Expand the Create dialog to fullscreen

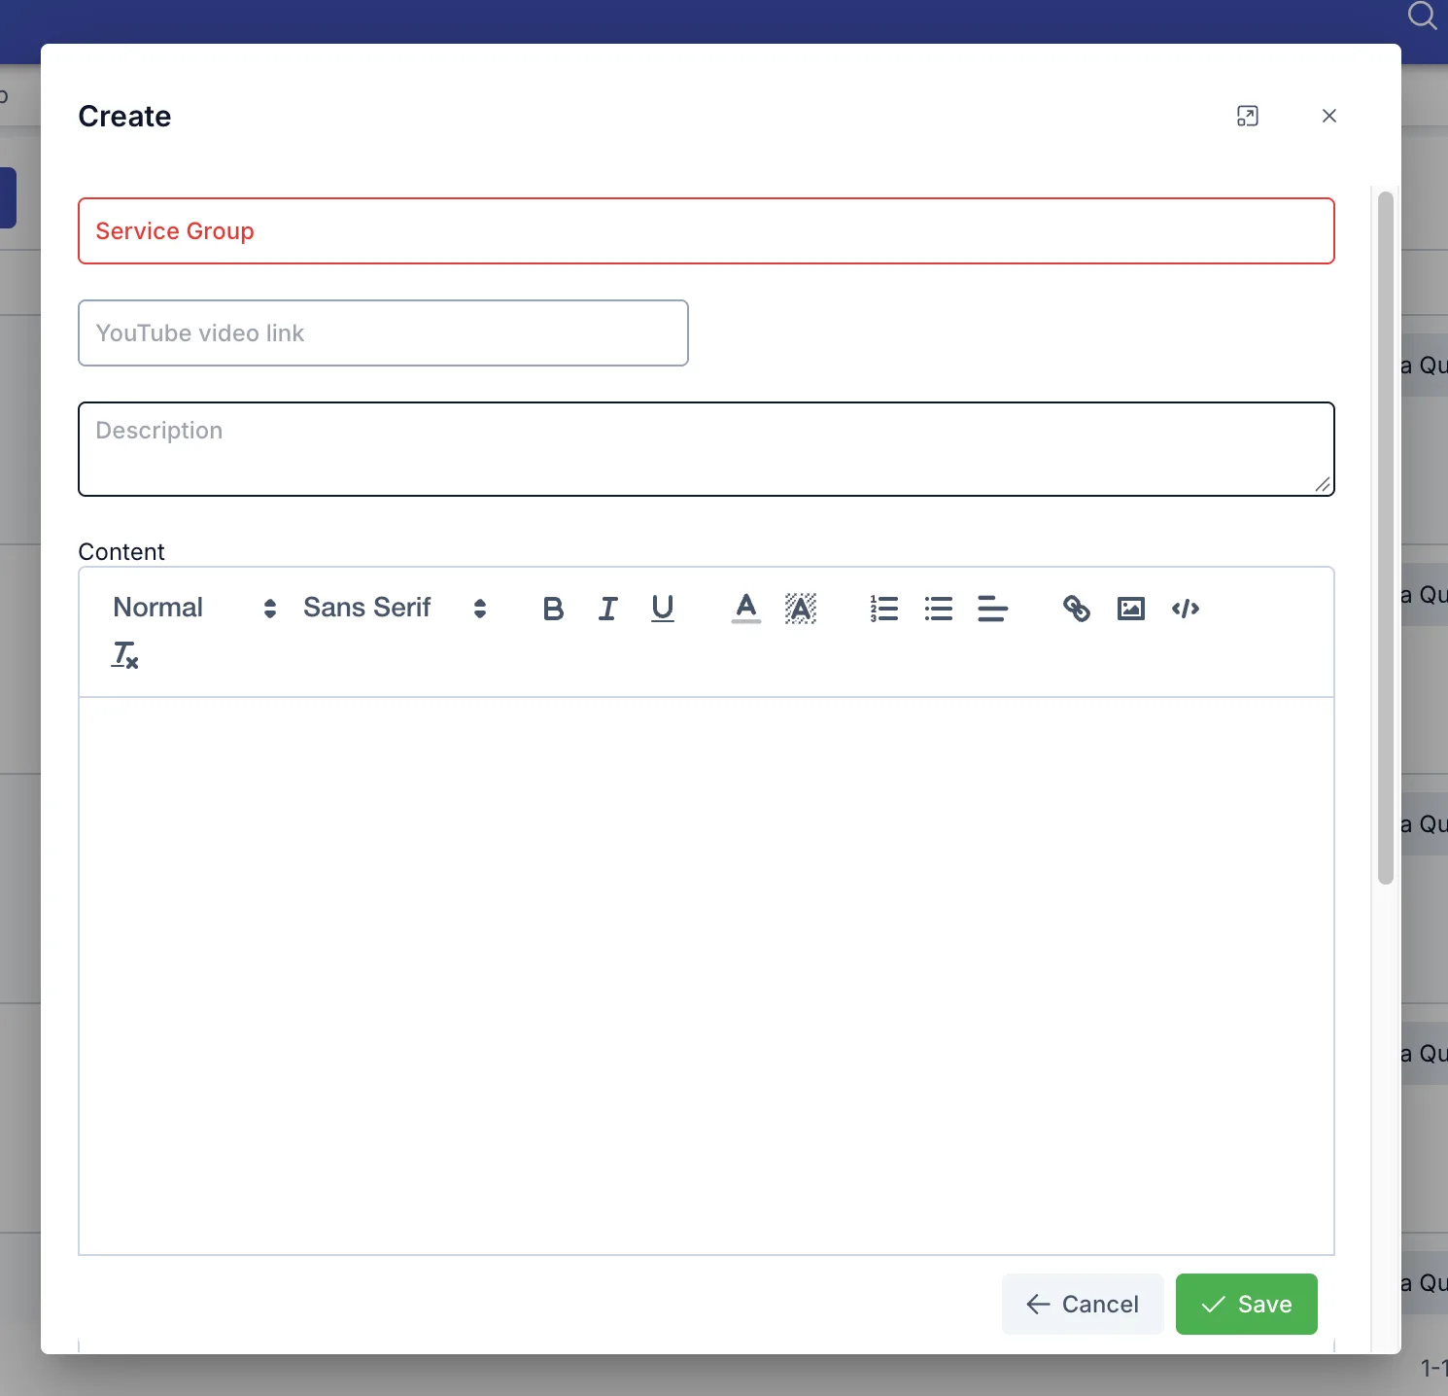point(1247,117)
